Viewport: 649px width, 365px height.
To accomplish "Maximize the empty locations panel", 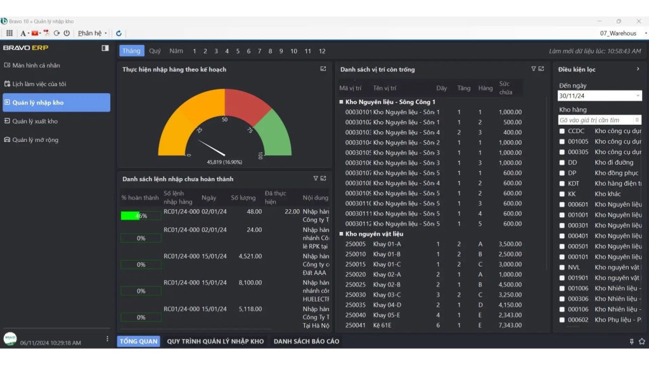I will [541, 68].
